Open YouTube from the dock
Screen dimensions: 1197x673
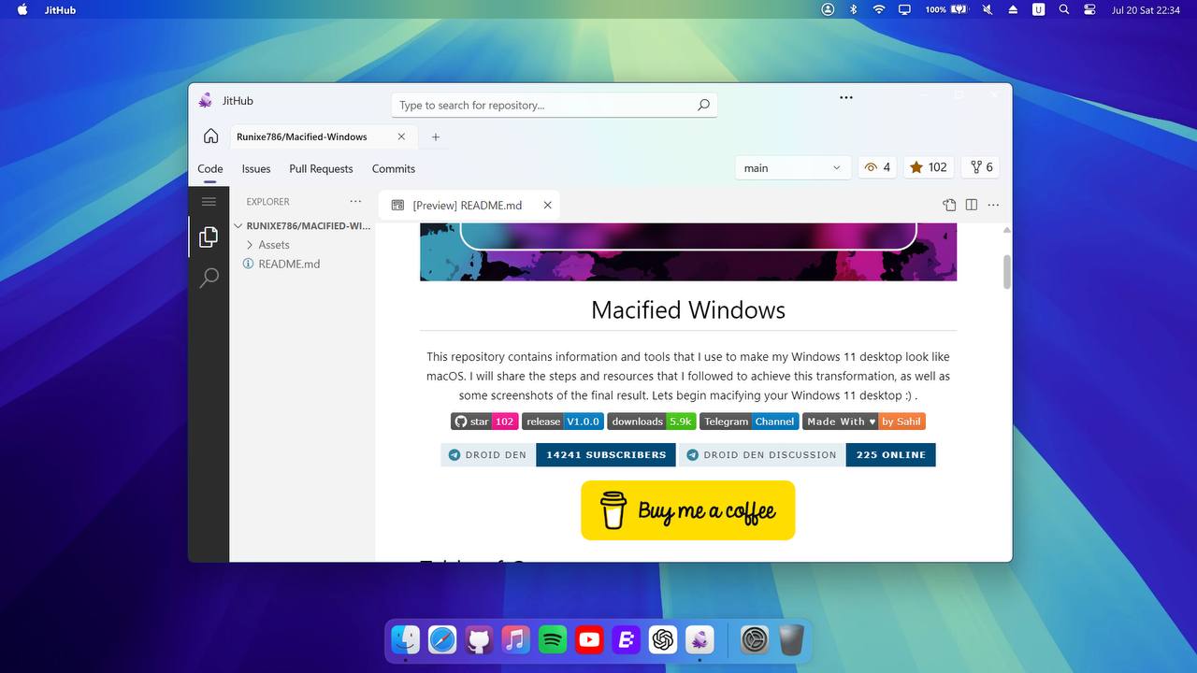click(x=589, y=639)
